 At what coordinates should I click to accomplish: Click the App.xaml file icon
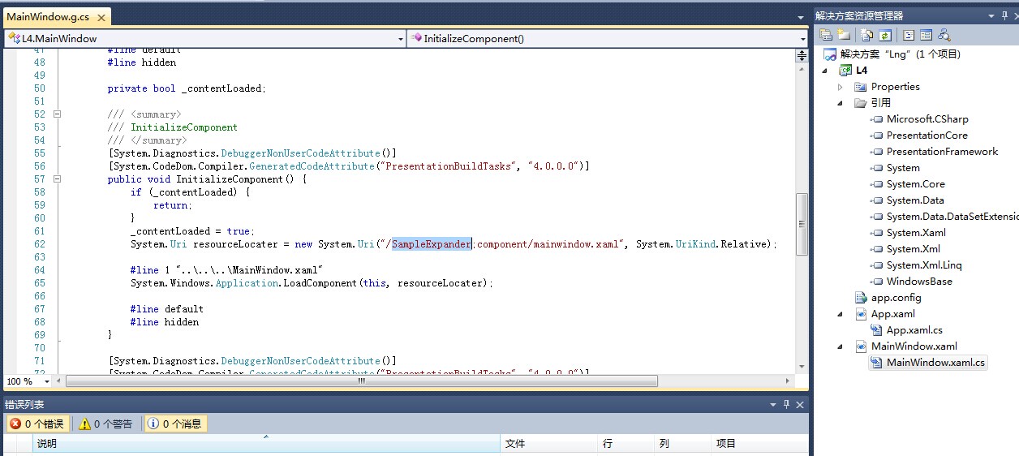click(861, 314)
